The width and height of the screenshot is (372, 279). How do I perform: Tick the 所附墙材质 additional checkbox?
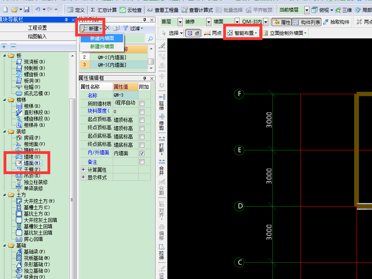pos(142,103)
